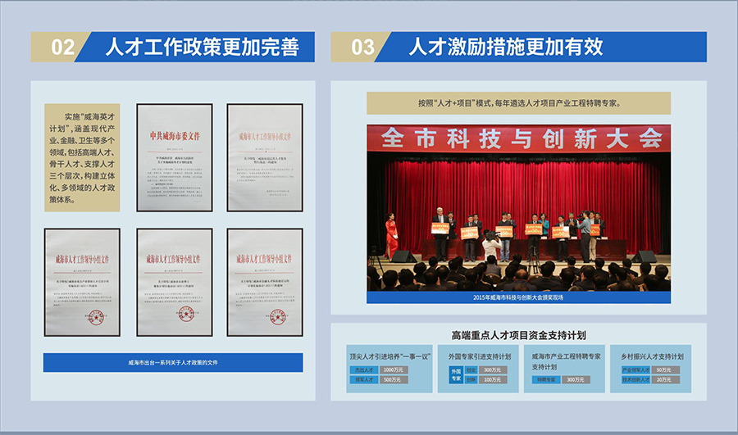The width and height of the screenshot is (738, 435).
Task: Click the 中共威海市委文件 document thumbnail
Action: coord(174,156)
